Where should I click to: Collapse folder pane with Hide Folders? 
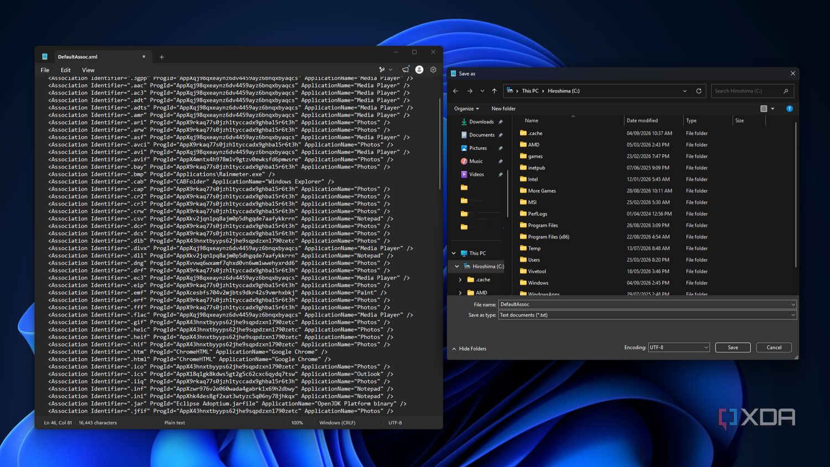(x=469, y=349)
